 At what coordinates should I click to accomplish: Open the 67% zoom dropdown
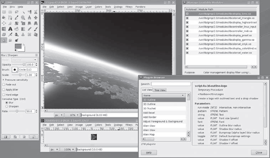(x=73, y=115)
